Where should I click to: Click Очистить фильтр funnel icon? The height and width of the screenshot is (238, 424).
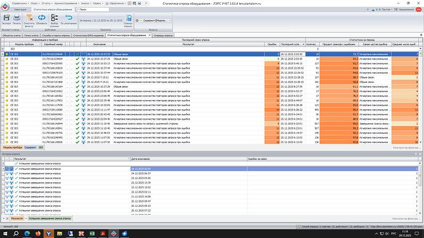coord(29,18)
